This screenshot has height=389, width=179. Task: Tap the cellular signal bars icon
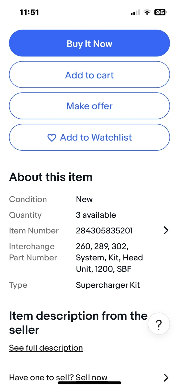pyautogui.click(x=135, y=12)
